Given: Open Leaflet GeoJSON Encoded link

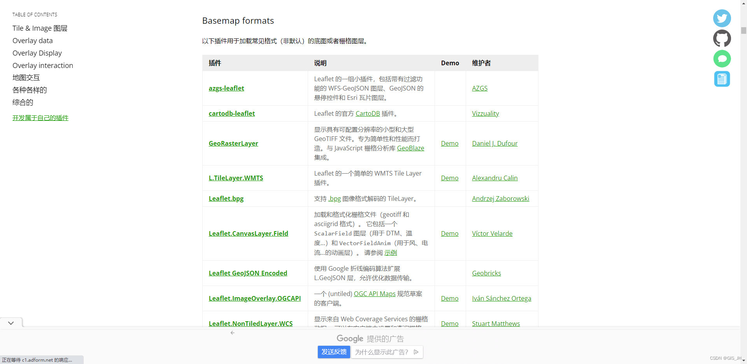Looking at the screenshot, I should [x=248, y=273].
